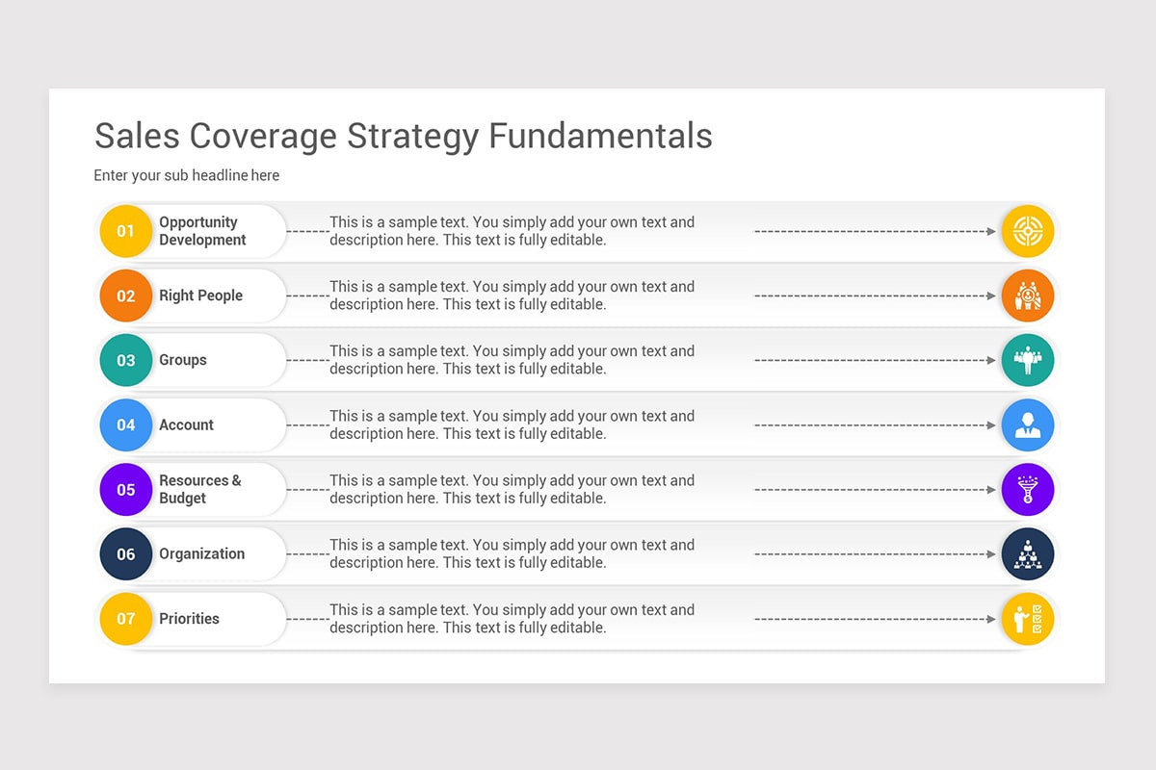Click the teal group team icon
Image resolution: width=1156 pixels, height=770 pixels.
point(1028,360)
